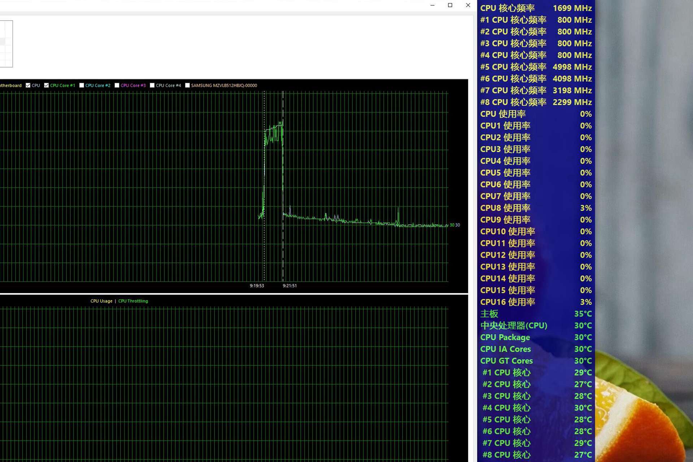Enable the CPU Core #4 checkbox
693x462 pixels.
coord(152,86)
